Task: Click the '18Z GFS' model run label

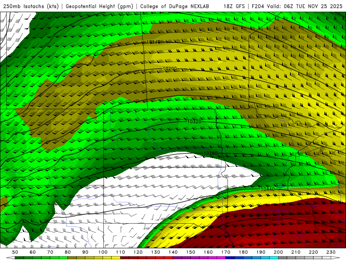Action: coord(234,6)
